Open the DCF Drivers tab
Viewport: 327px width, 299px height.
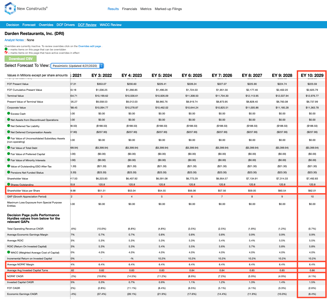pyautogui.click(x=66, y=25)
